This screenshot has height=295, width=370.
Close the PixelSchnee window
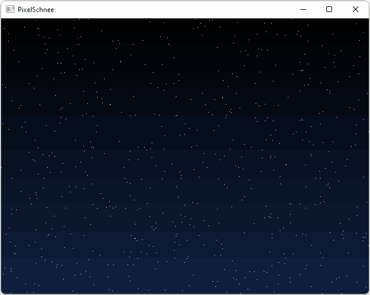click(356, 9)
